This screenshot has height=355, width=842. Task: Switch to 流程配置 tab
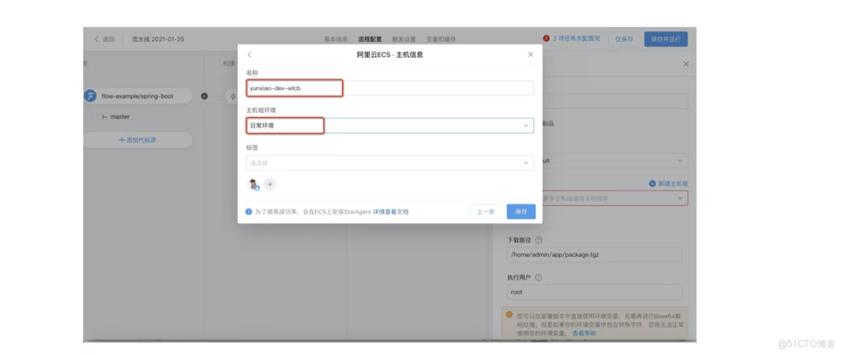tap(370, 39)
